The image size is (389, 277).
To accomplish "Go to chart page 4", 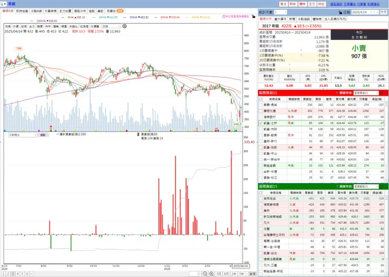I will (x=17, y=274).
